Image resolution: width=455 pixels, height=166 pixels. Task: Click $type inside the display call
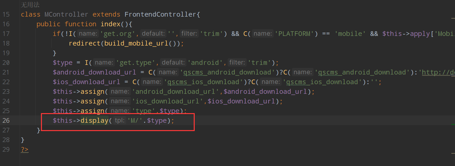[157, 120]
